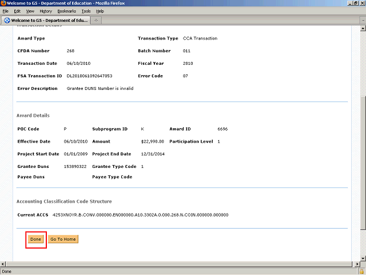Click the status bar Done text
This screenshot has width=366, height=275.
click(6, 272)
